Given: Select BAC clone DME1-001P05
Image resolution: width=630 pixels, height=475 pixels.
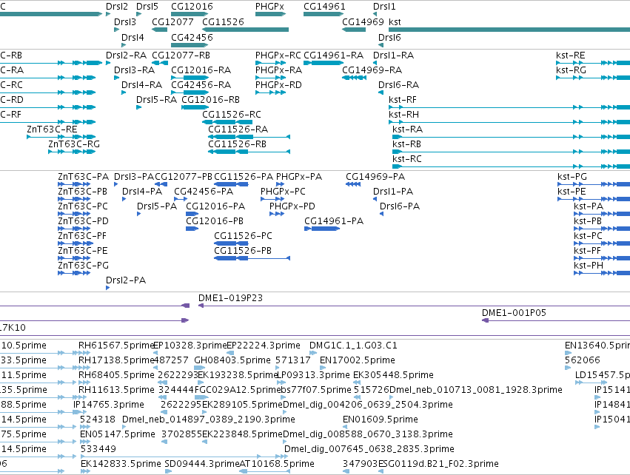Looking at the screenshot, I should pos(514,313).
